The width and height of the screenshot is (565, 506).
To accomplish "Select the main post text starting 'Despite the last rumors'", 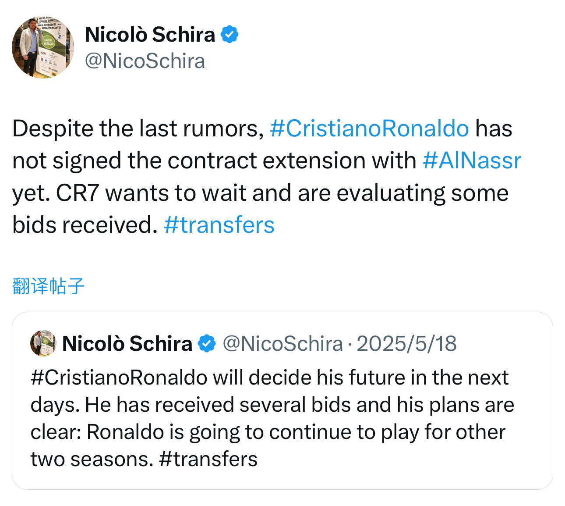I will click(267, 177).
